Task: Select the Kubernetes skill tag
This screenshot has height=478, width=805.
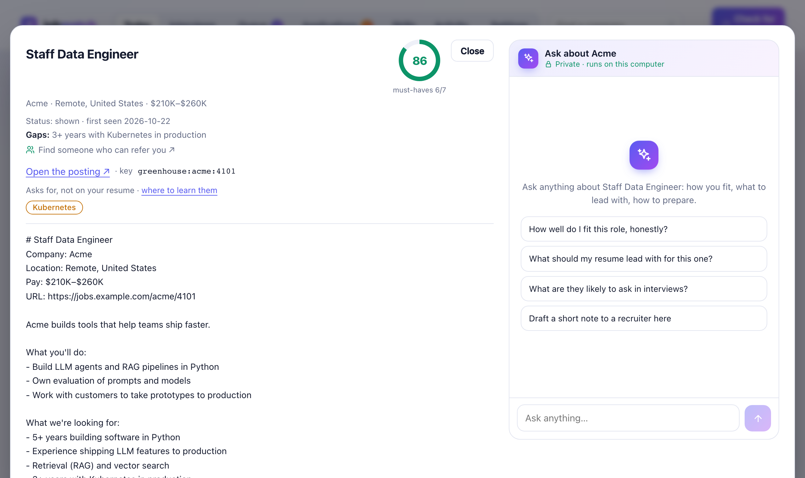Action: [54, 208]
